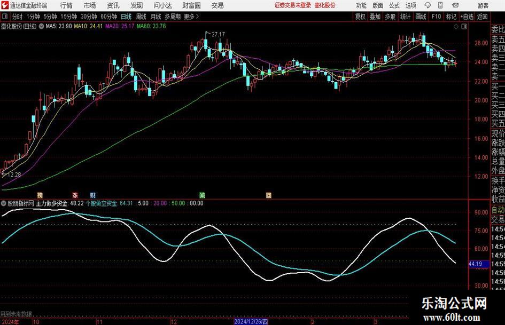Switch to the 周线 weekly tab
Image resolution: width=505 pixels, height=325 pixels.
[141, 17]
